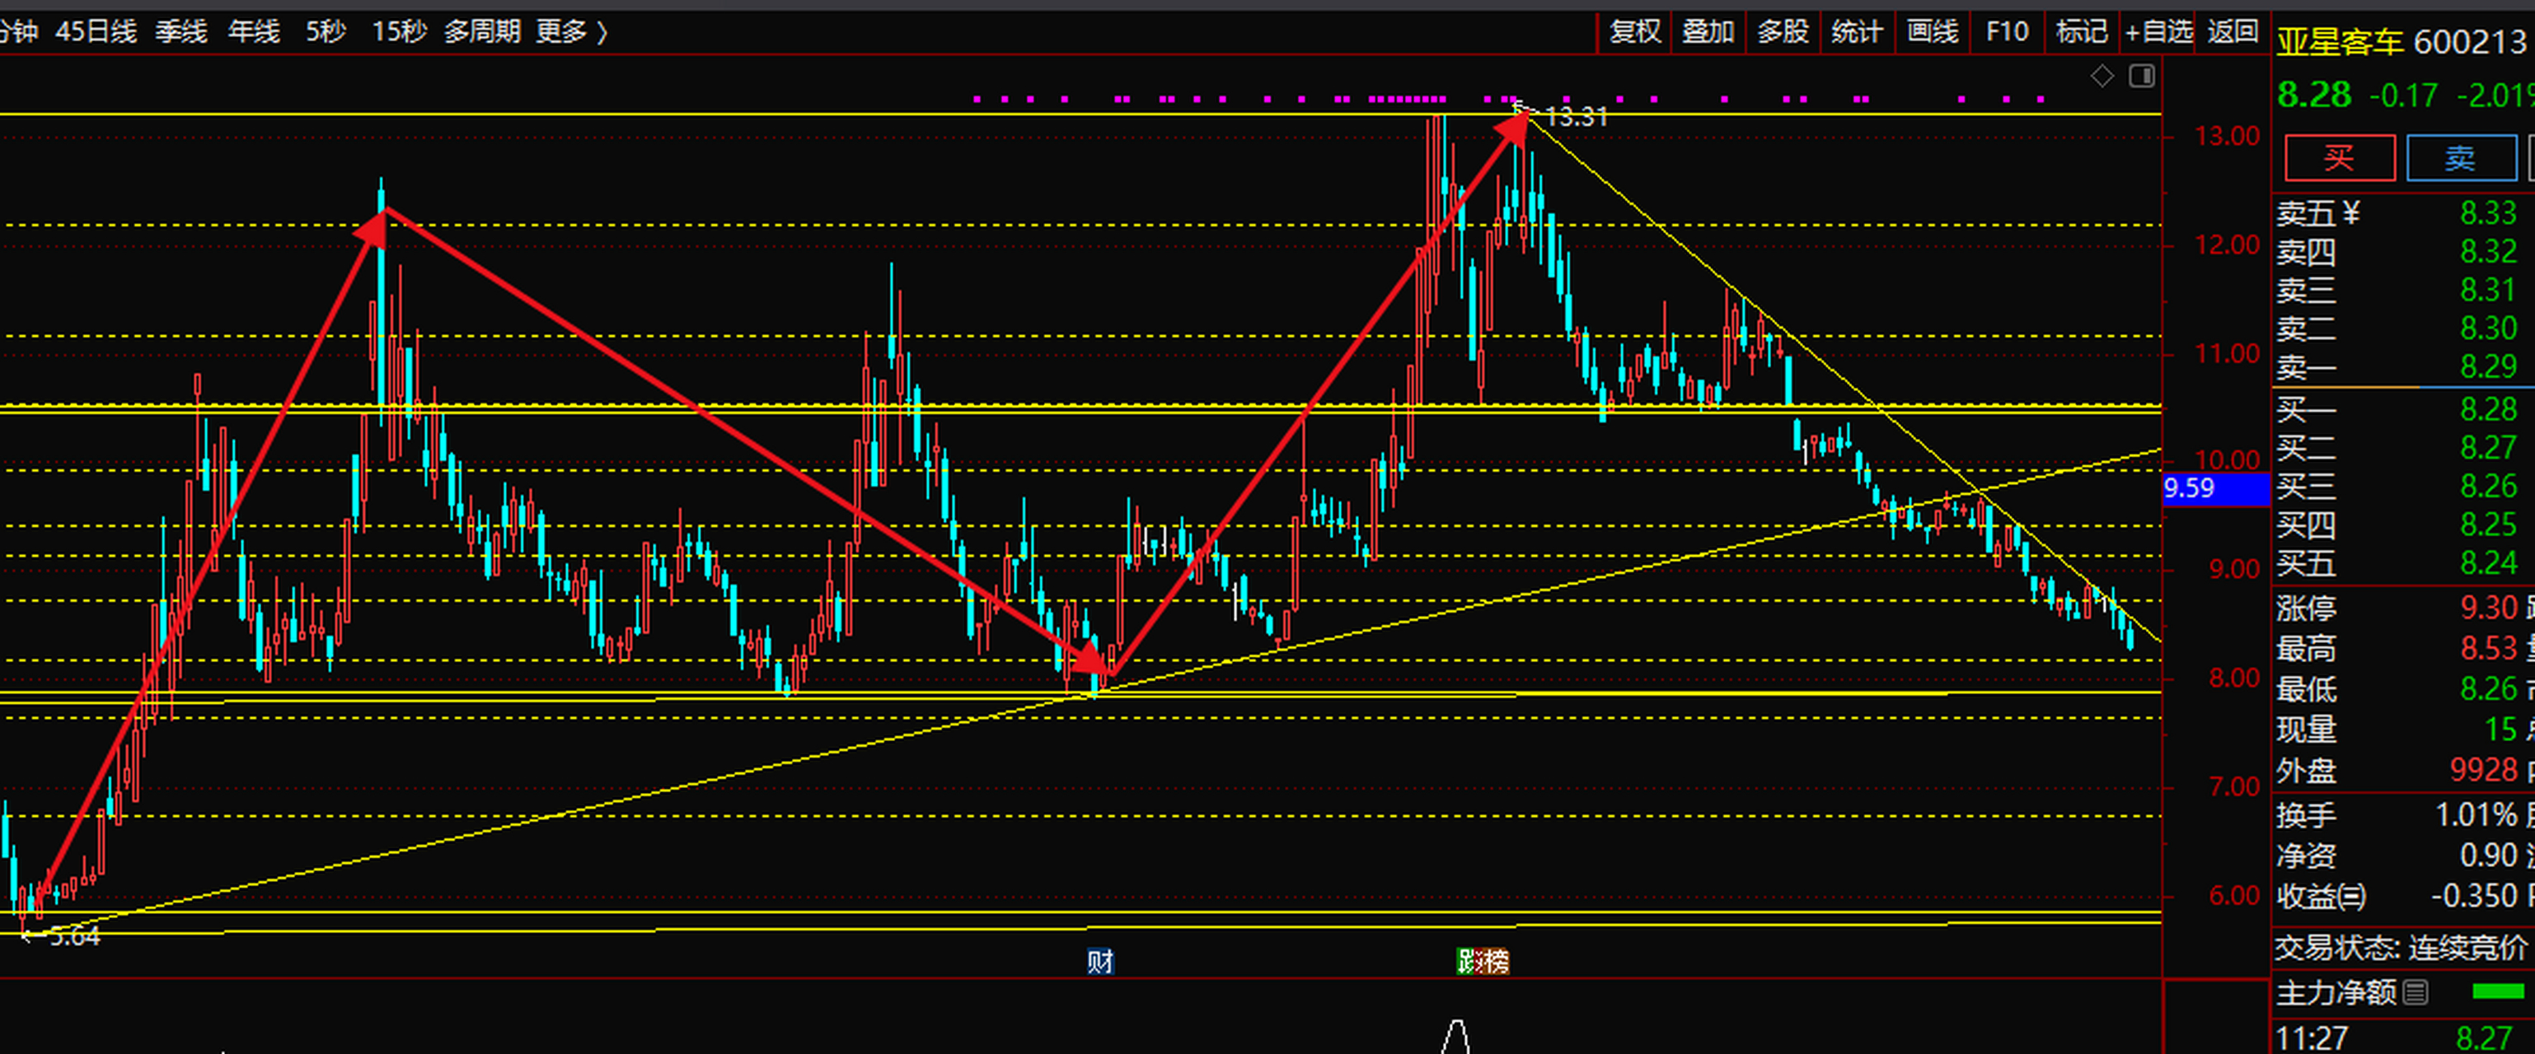This screenshot has width=2535, height=1054.
Task: Select the 卖三 price 8.31
Action: click(2488, 290)
